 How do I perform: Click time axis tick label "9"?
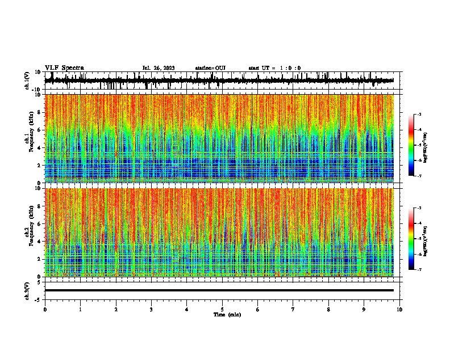pos(364,310)
